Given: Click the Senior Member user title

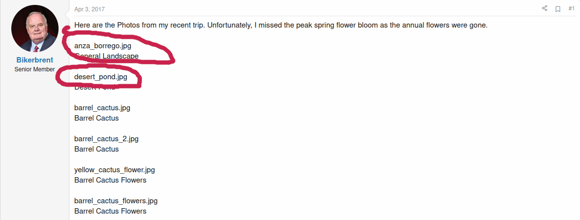Looking at the screenshot, I should 34,69.
